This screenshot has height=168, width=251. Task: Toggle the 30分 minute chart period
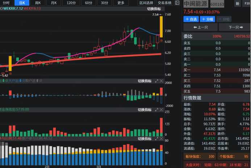[104, 3]
